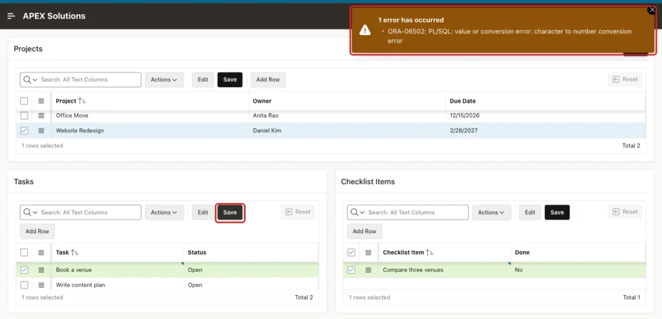Viewport: 662px width, 319px height.
Task: Click Reset in the Tasks toolbar
Action: coord(297,212)
